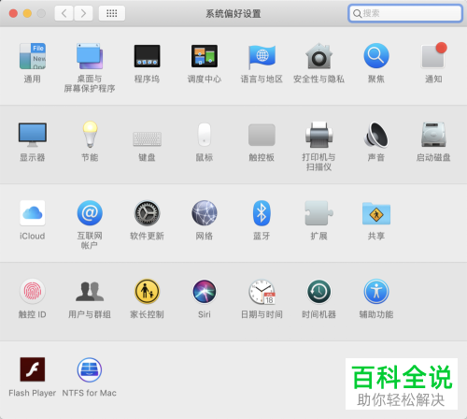Focus the 搜索 search field
The width and height of the screenshot is (467, 419).
[x=405, y=13]
